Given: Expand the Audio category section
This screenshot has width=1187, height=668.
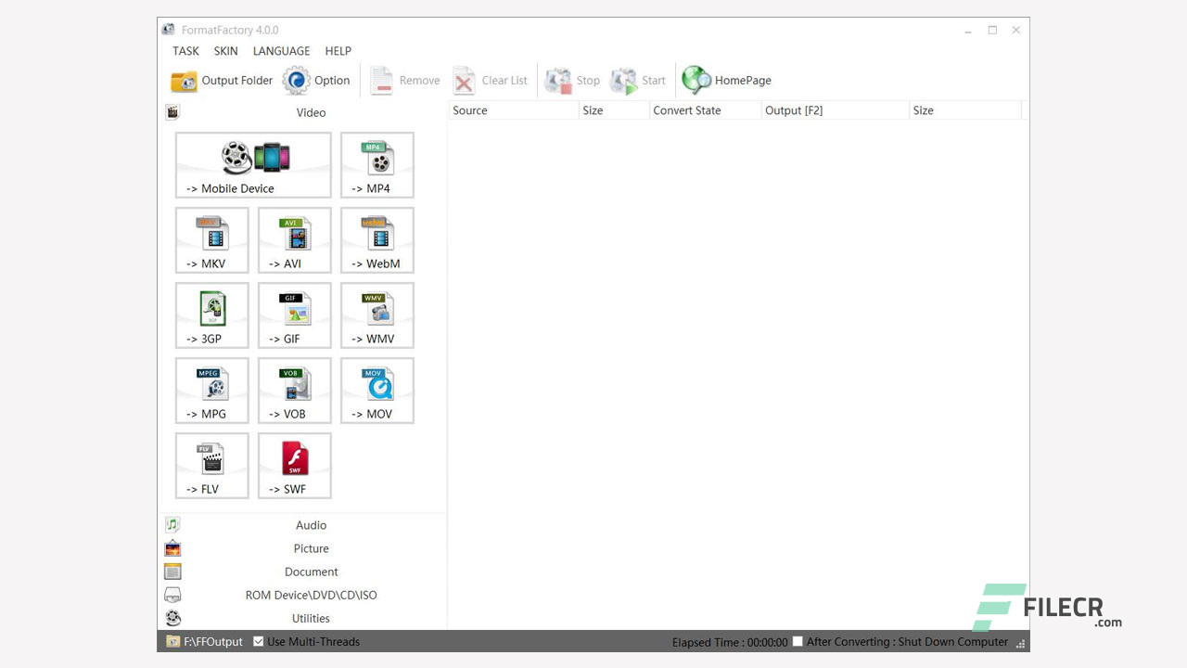Looking at the screenshot, I should [x=305, y=525].
